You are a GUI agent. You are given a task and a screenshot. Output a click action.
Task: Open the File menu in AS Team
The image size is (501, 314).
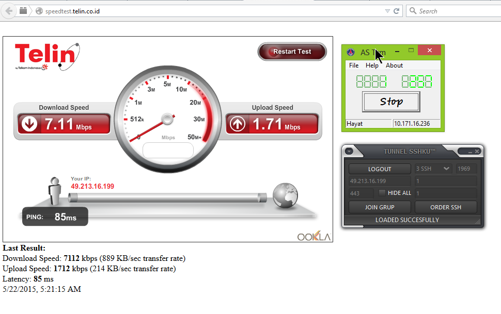[354, 65]
